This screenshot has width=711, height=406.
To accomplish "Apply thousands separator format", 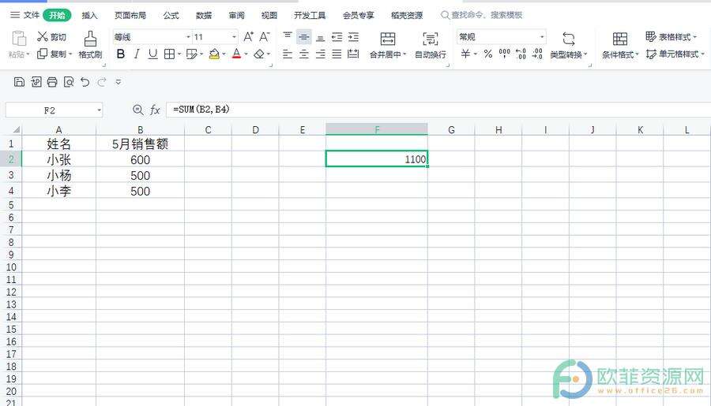I will (x=504, y=54).
